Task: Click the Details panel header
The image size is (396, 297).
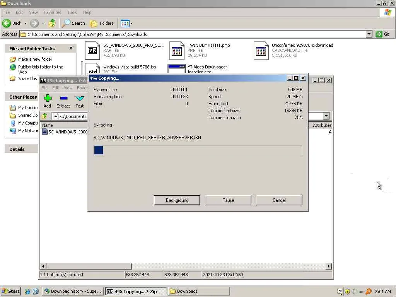Action: (21, 149)
